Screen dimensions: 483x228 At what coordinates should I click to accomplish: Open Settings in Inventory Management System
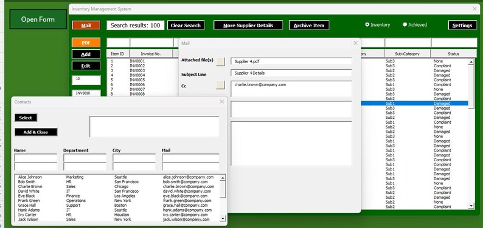pos(462,25)
